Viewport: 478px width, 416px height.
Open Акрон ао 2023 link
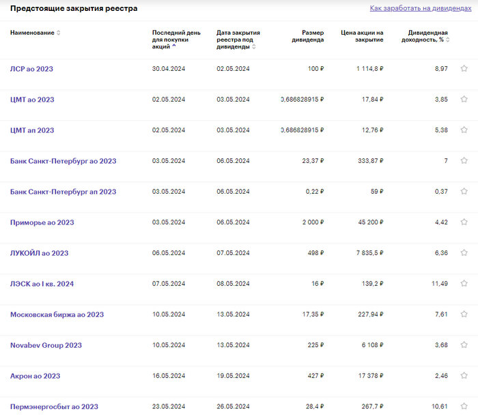pyautogui.click(x=36, y=376)
